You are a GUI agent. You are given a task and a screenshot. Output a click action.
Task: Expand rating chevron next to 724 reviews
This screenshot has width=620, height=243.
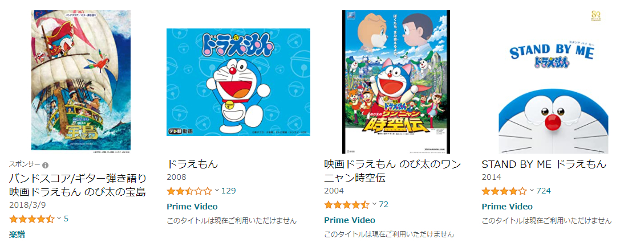click(x=532, y=191)
